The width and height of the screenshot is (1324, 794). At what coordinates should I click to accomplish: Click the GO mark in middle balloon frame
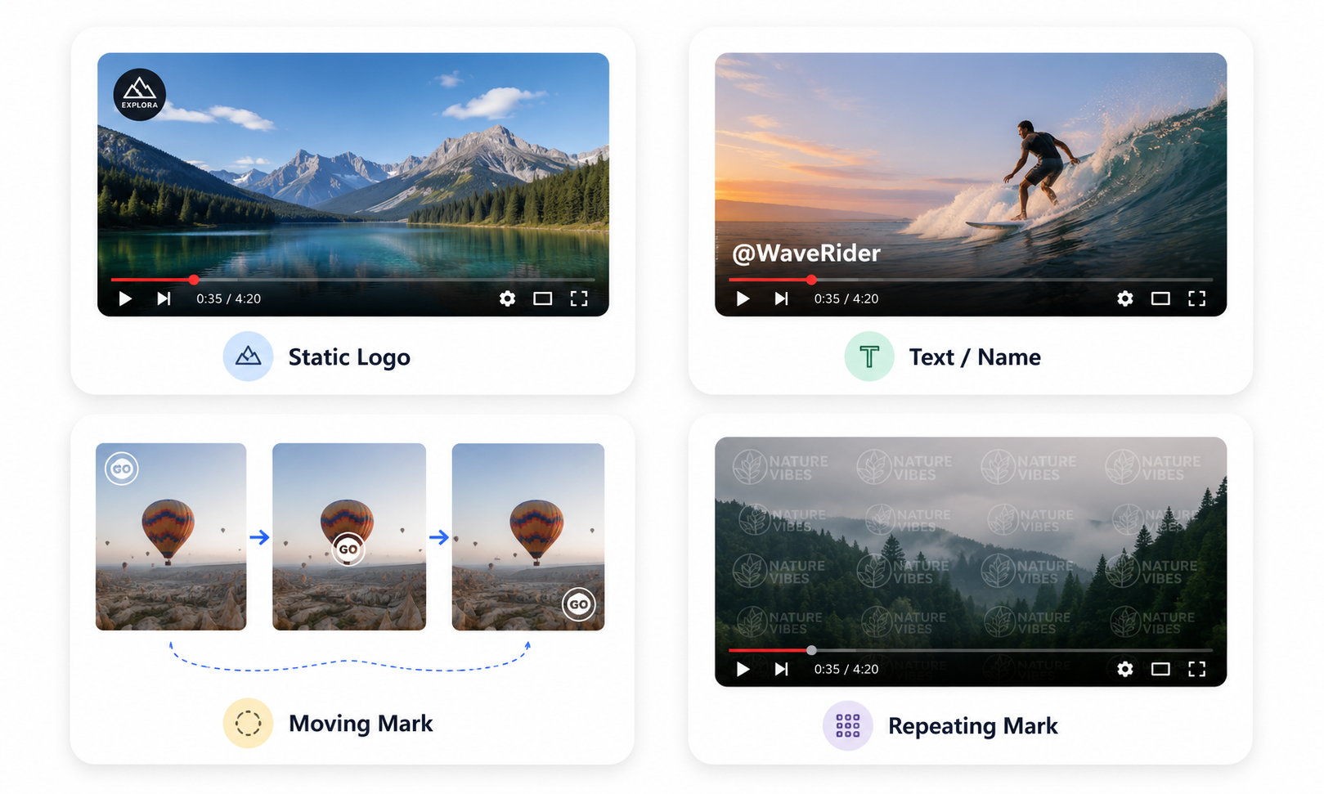coord(348,550)
